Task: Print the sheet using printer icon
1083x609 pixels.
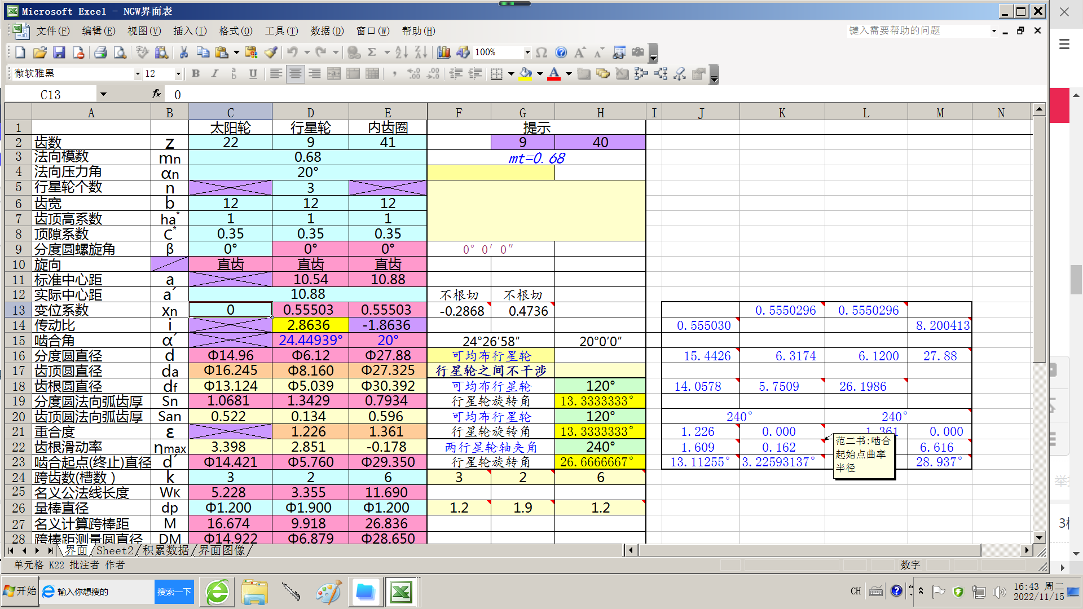Action: tap(100, 52)
